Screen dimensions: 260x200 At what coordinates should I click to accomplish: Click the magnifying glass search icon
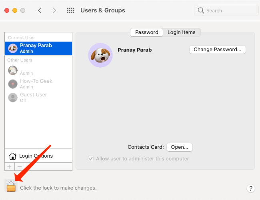pyautogui.click(x=201, y=10)
